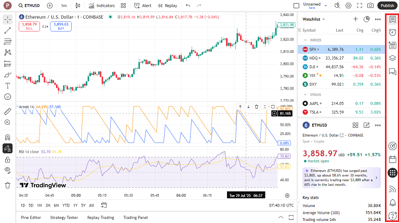Switch to the Strategy Tester tab
Screen dimensions: 399x223
(63, 217)
